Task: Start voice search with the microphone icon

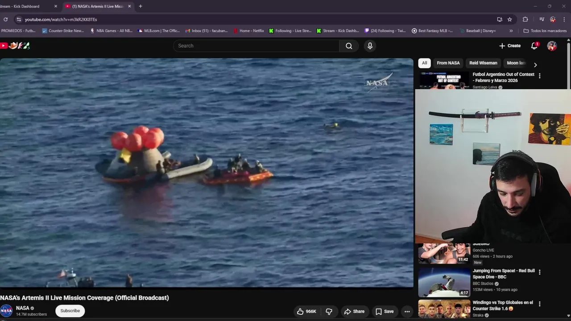Action: point(370,45)
